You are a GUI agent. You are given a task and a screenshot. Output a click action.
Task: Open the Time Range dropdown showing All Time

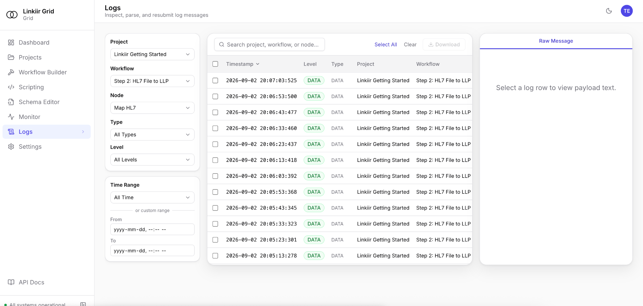coord(152,197)
